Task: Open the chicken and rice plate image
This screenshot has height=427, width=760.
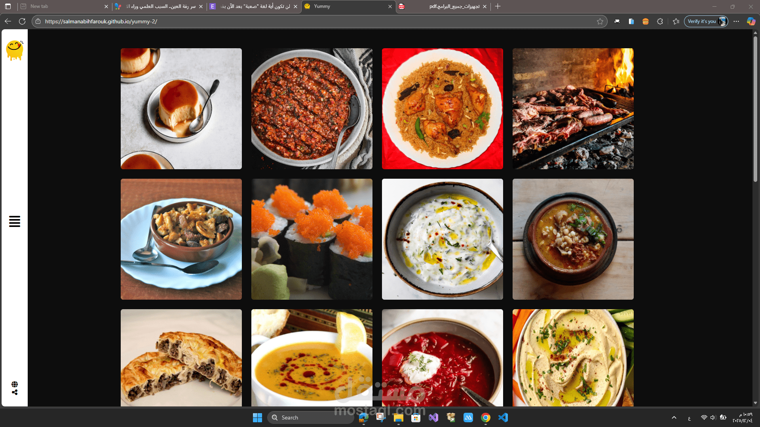Action: click(443, 109)
